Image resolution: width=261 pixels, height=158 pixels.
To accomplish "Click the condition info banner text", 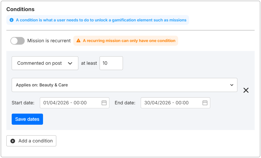I will pyautogui.click(x=101, y=20).
